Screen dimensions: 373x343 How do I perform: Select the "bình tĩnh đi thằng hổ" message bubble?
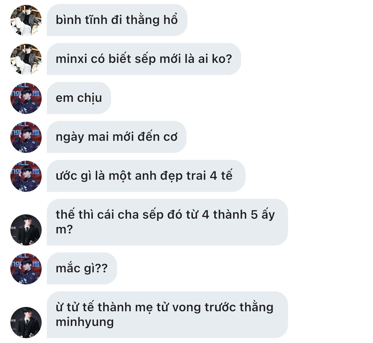pyautogui.click(x=117, y=20)
